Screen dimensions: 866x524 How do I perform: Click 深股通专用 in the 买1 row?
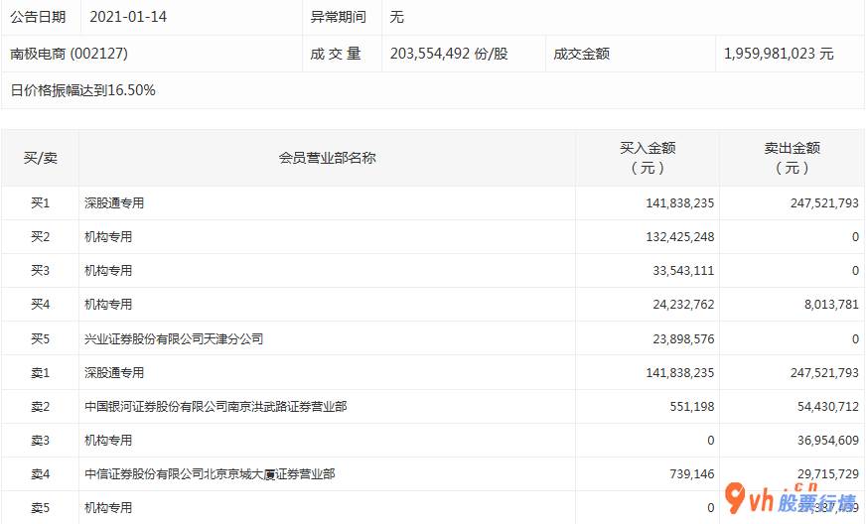click(x=114, y=203)
